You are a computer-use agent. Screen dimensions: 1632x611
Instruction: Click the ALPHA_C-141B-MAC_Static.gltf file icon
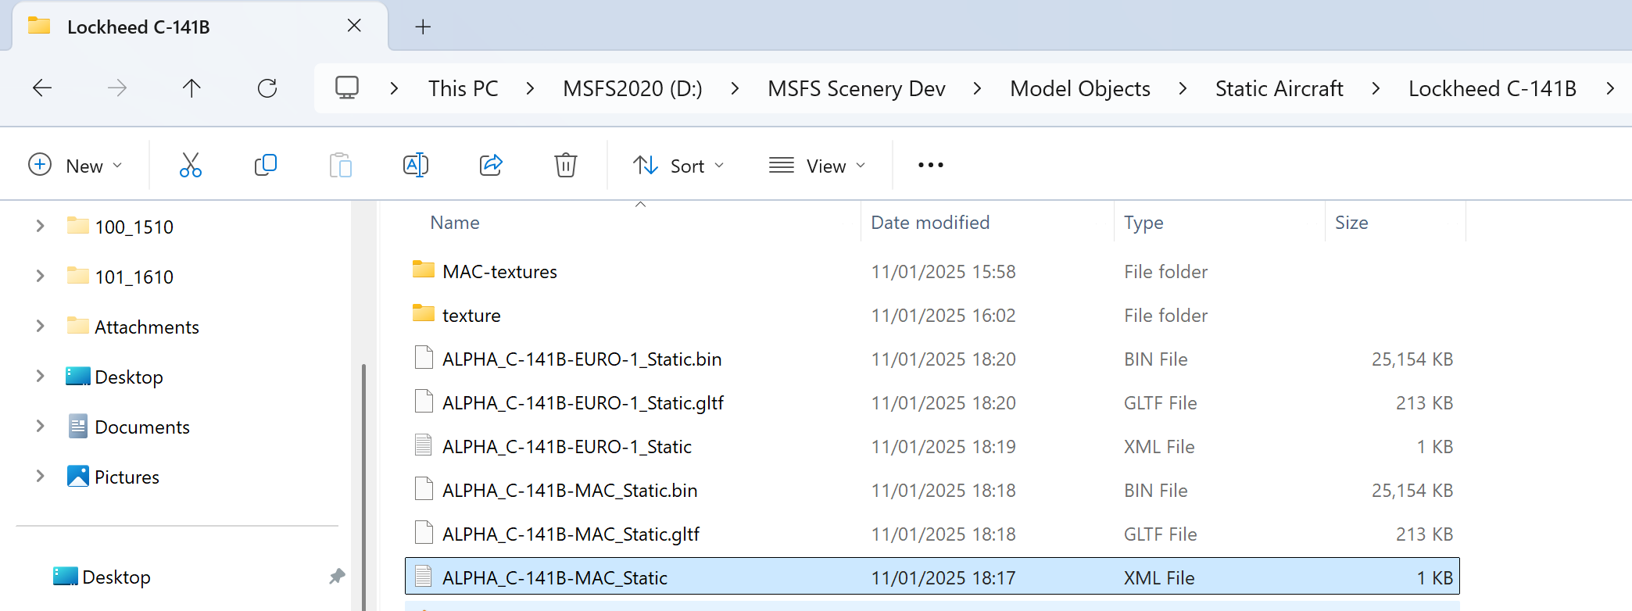pyautogui.click(x=424, y=533)
